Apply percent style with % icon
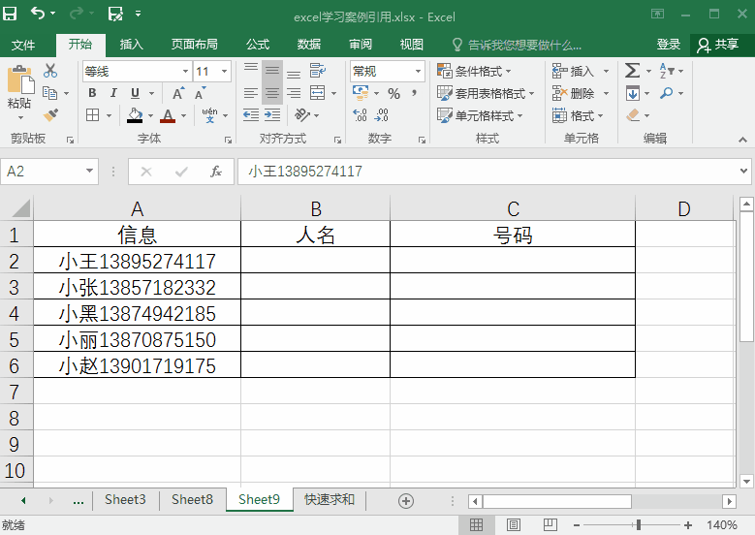755x535 pixels. click(x=393, y=93)
